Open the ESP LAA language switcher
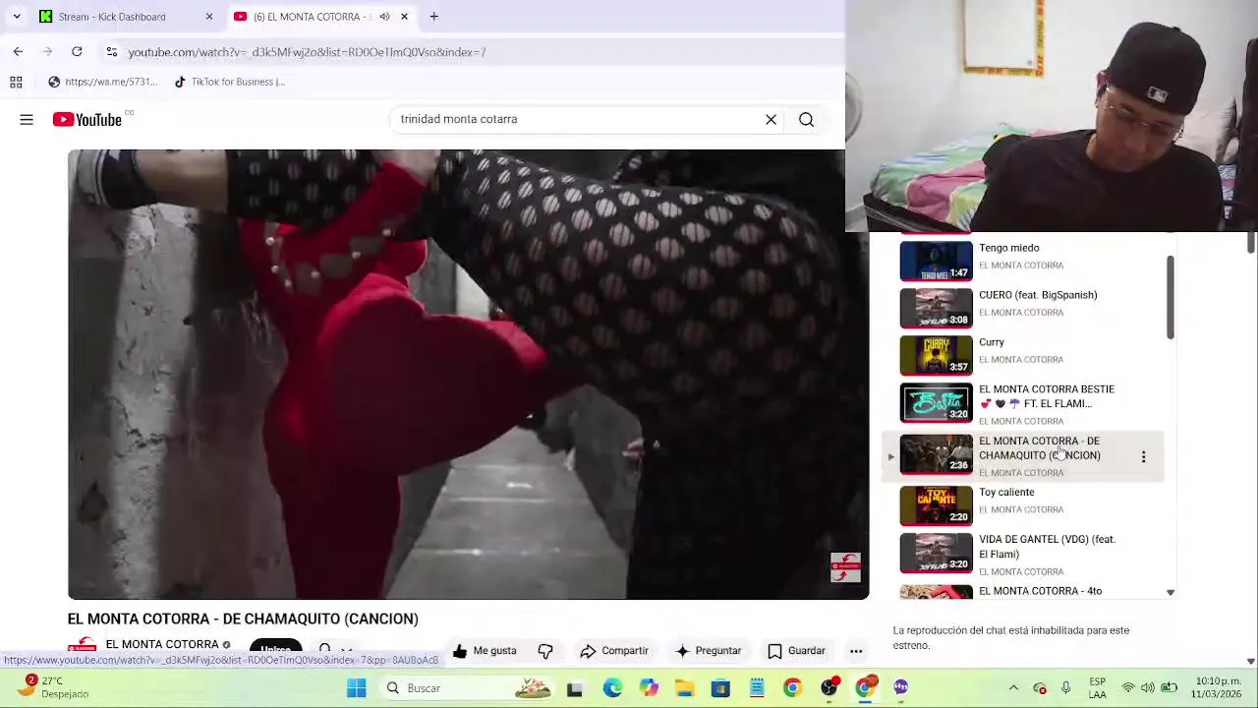Image resolution: width=1258 pixels, height=708 pixels. (x=1097, y=688)
